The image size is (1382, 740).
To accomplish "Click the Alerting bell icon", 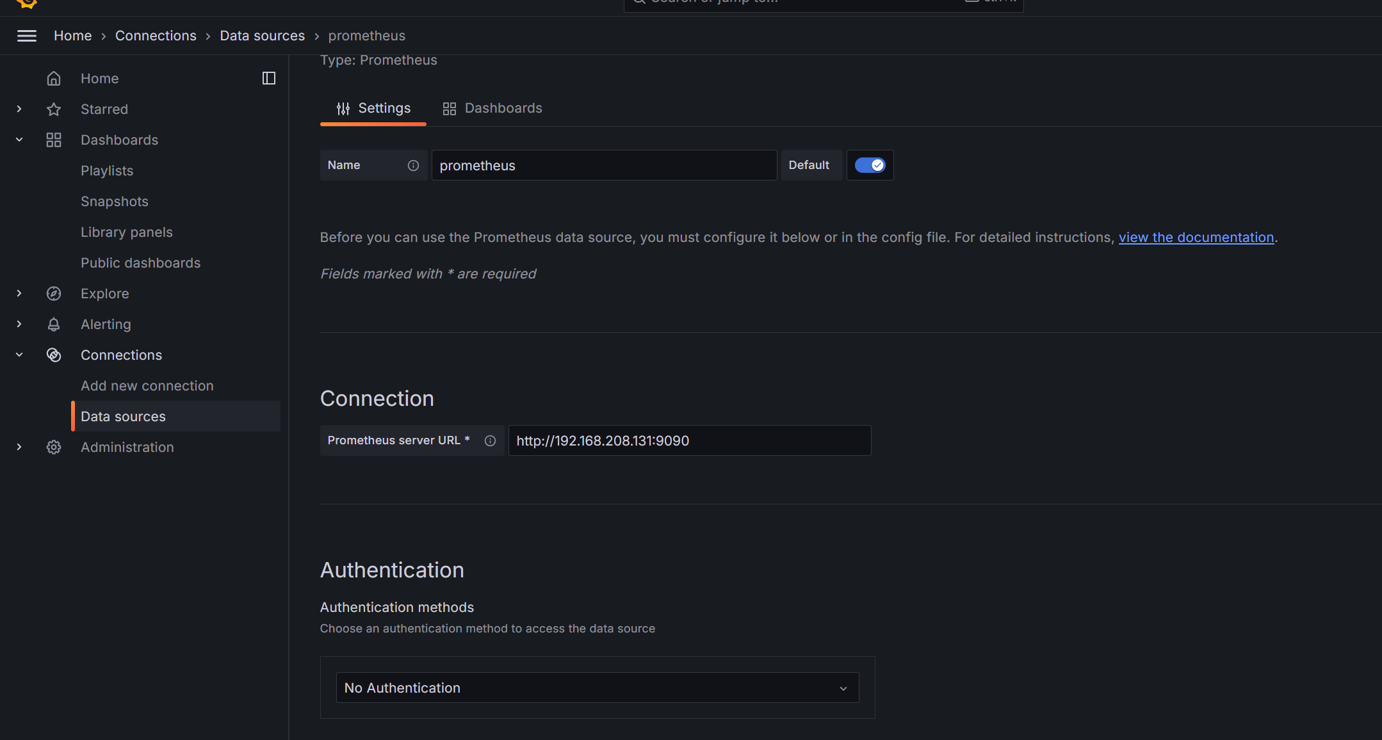I will [54, 325].
